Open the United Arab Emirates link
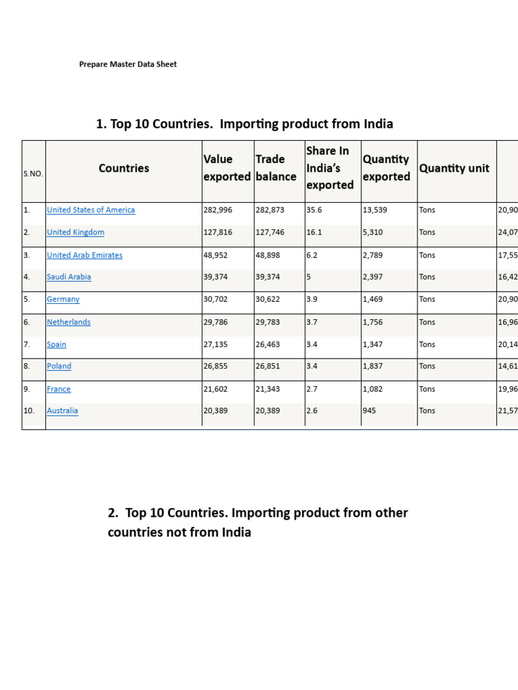 pyautogui.click(x=84, y=255)
